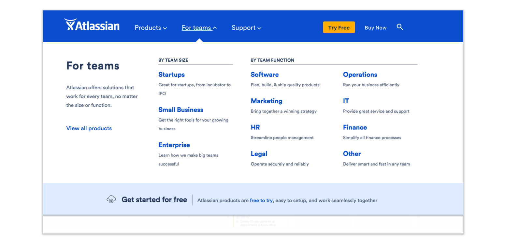
Task: Choose the Legal team link
Action: click(x=259, y=154)
